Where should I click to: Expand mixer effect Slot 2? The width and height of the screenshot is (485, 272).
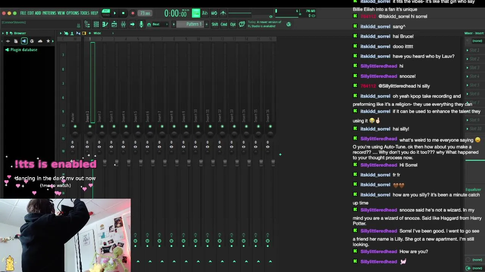(468, 59)
